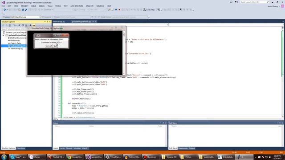Switch to the Breakpoints tab
Screen dimensions: 285x160
(x=183, y=148)
